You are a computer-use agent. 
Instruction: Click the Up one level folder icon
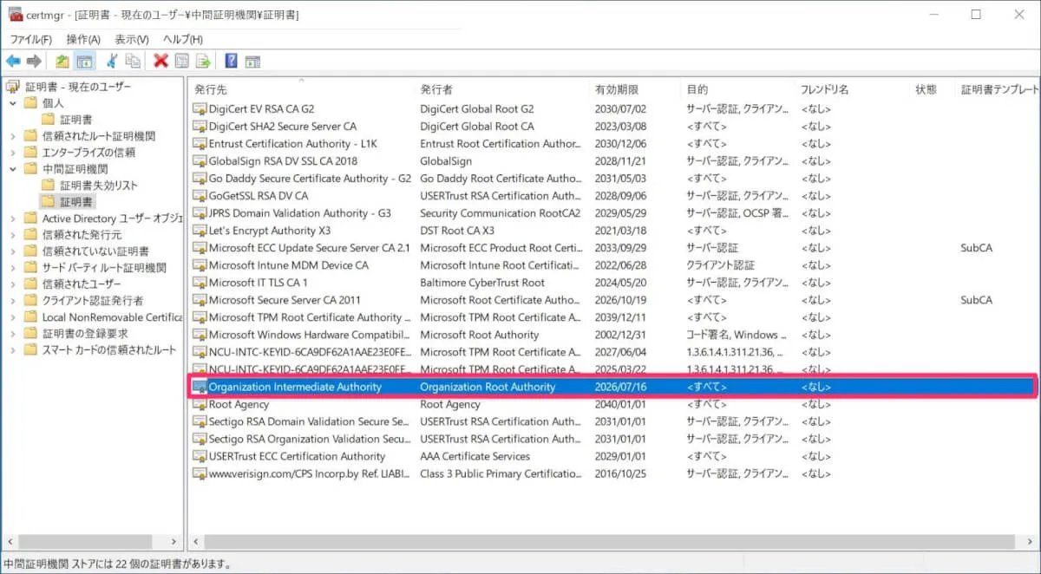(62, 61)
